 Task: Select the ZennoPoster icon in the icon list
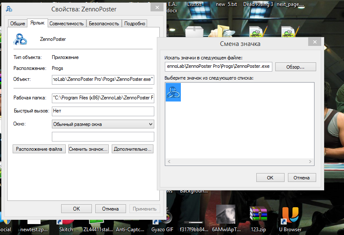coord(173,92)
